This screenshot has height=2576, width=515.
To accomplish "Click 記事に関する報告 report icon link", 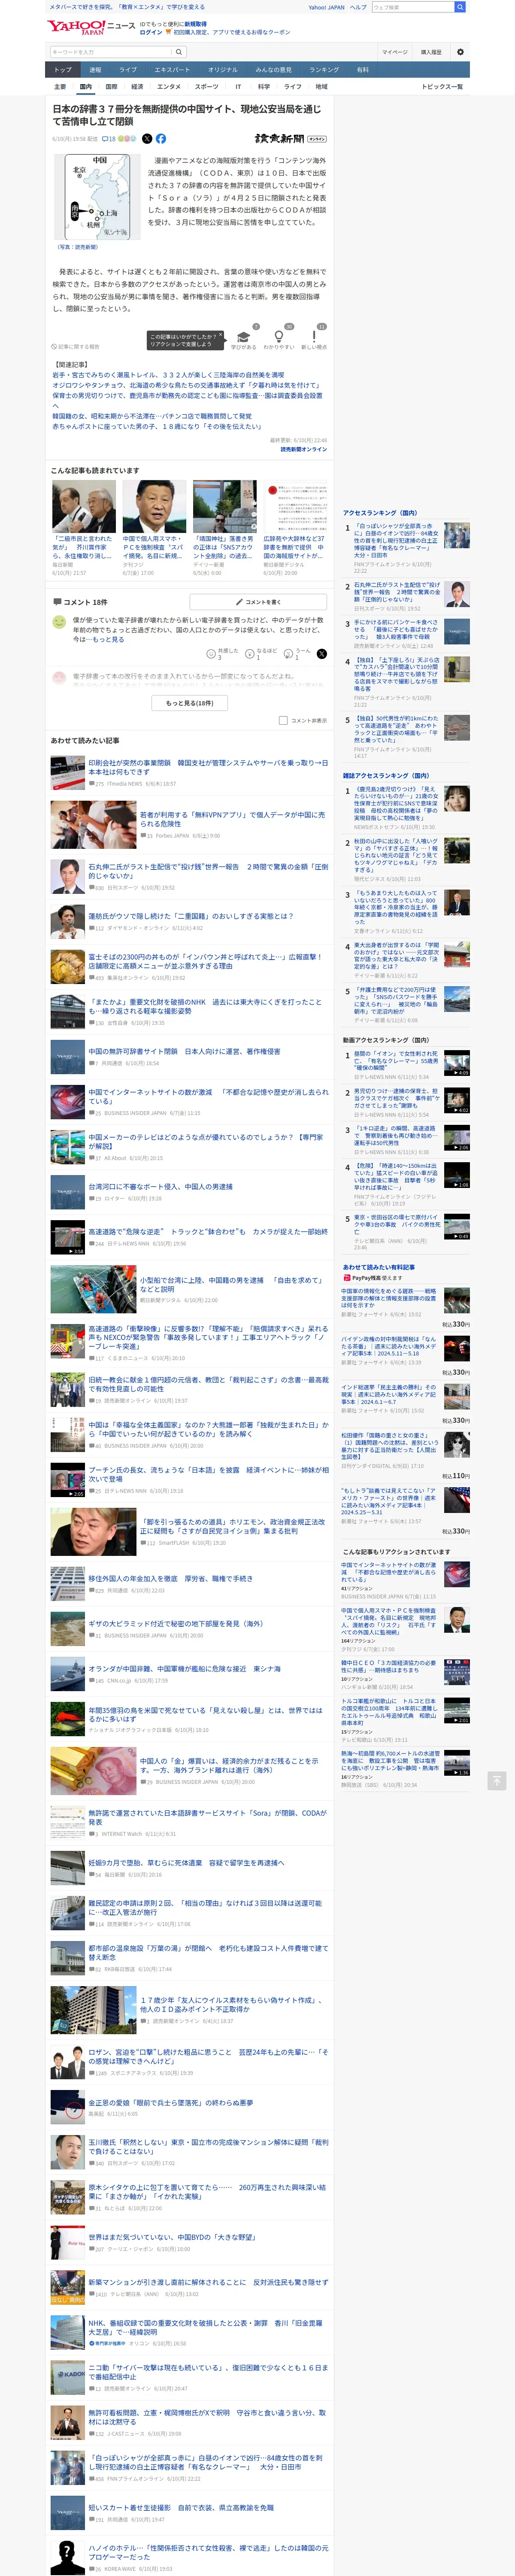I will click(x=76, y=347).
